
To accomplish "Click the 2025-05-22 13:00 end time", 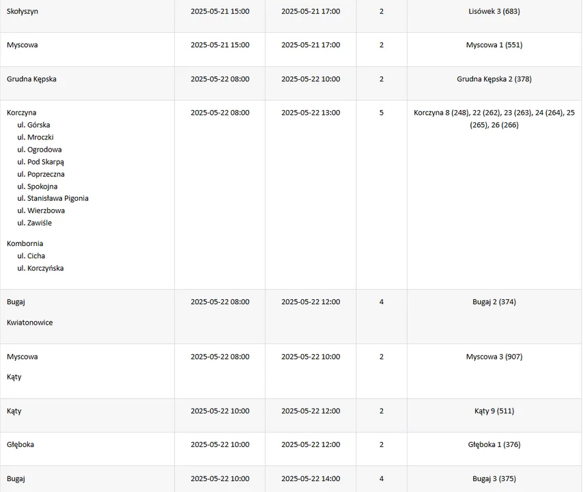I will tap(311, 113).
